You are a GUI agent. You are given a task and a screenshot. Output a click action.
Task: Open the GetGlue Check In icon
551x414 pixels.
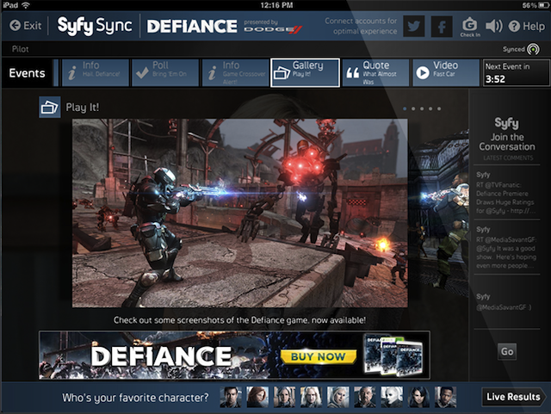[x=470, y=27]
